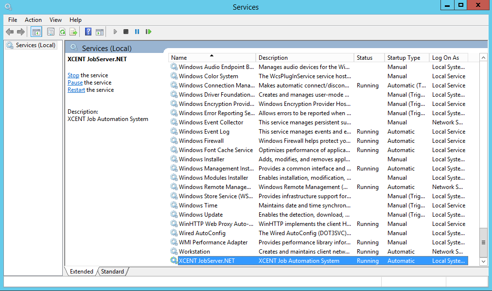Click the Stop Service toolbar button
The height and width of the screenshot is (291, 492).
pos(126,32)
